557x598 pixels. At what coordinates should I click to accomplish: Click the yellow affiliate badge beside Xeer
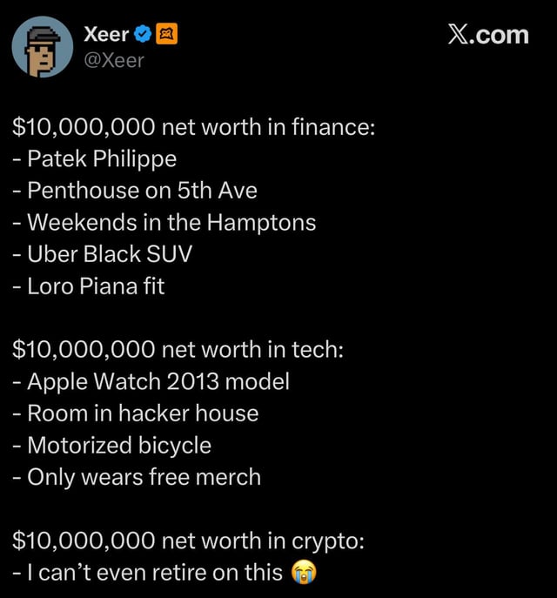(x=165, y=35)
